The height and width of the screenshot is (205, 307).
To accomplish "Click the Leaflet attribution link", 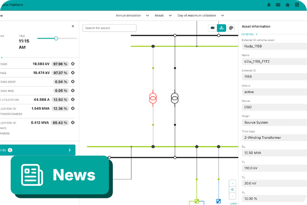I will (x=233, y=204).
